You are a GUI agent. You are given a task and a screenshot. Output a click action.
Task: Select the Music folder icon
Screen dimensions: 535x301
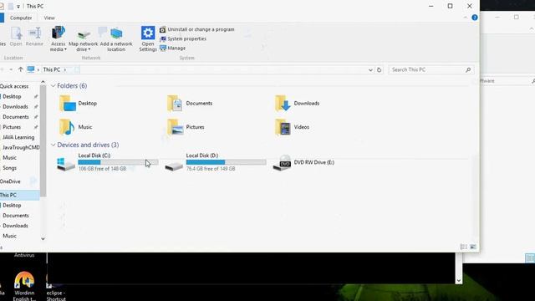point(67,127)
